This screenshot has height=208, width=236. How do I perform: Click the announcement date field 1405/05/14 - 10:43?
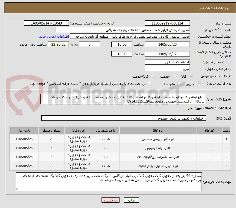tap(46, 23)
